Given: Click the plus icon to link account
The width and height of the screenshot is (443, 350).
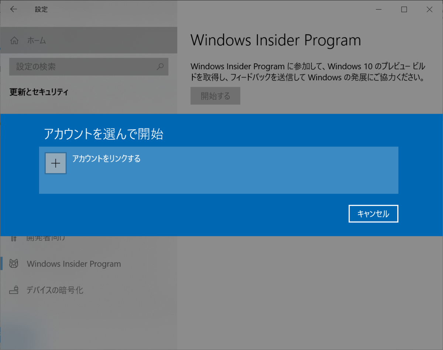Looking at the screenshot, I should click(55, 163).
